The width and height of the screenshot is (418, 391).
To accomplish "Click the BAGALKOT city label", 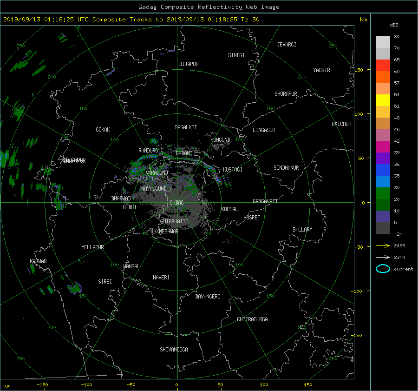I will (x=186, y=127).
